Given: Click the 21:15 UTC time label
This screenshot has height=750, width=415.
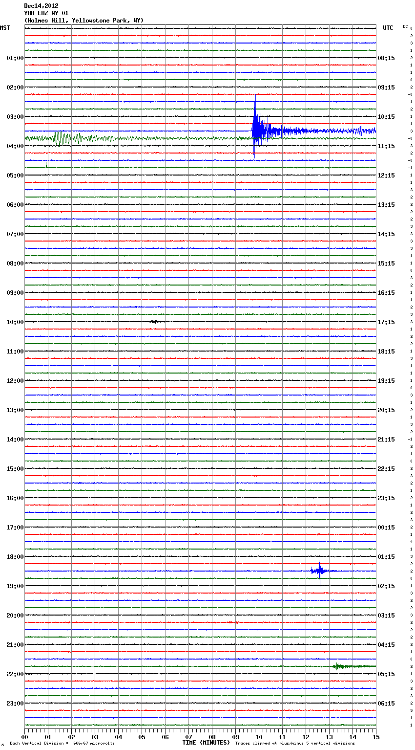Looking at the screenshot, I should coord(386,440).
